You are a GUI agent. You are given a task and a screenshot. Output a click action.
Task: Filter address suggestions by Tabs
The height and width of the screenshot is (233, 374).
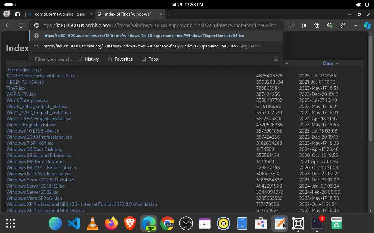coord(150,59)
